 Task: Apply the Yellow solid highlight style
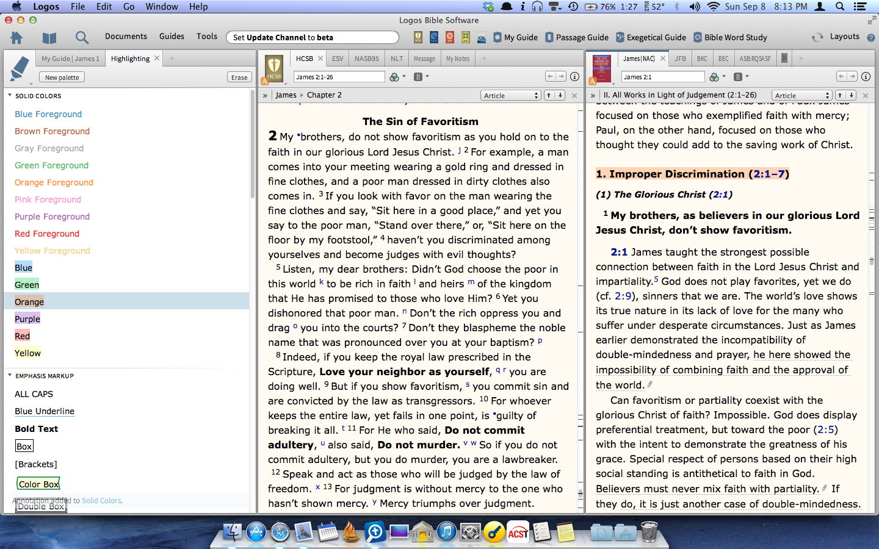[28, 353]
